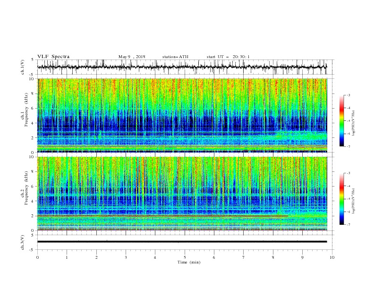
Task: Click the "start UT = 20:30:1" text
Action: (x=228, y=57)
